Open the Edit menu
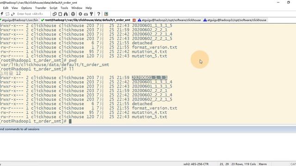Viewport: 296px width, 166px height. pos(6,8)
